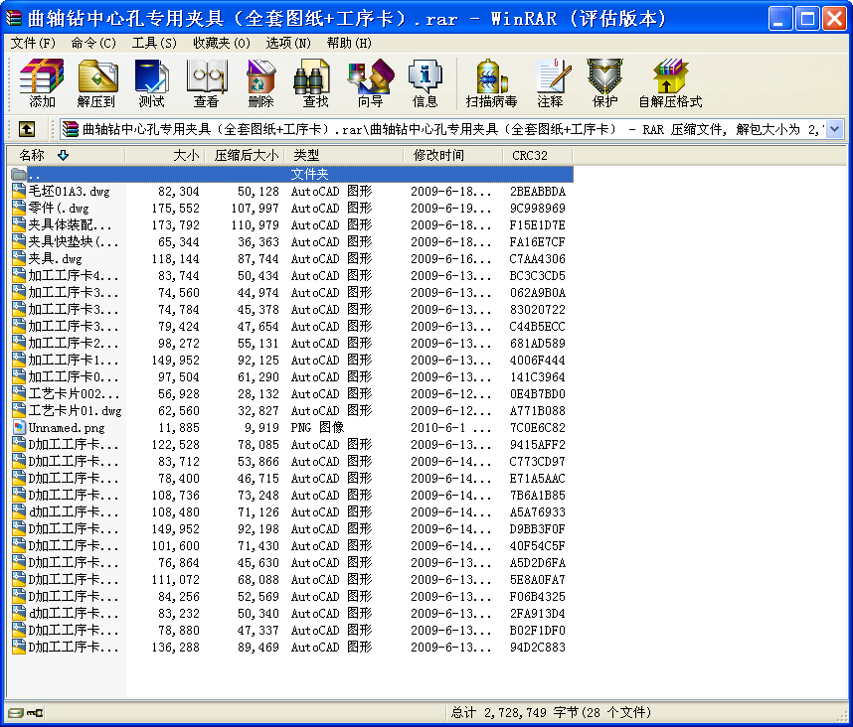Click the archive icon in the address bar

[x=71, y=129]
